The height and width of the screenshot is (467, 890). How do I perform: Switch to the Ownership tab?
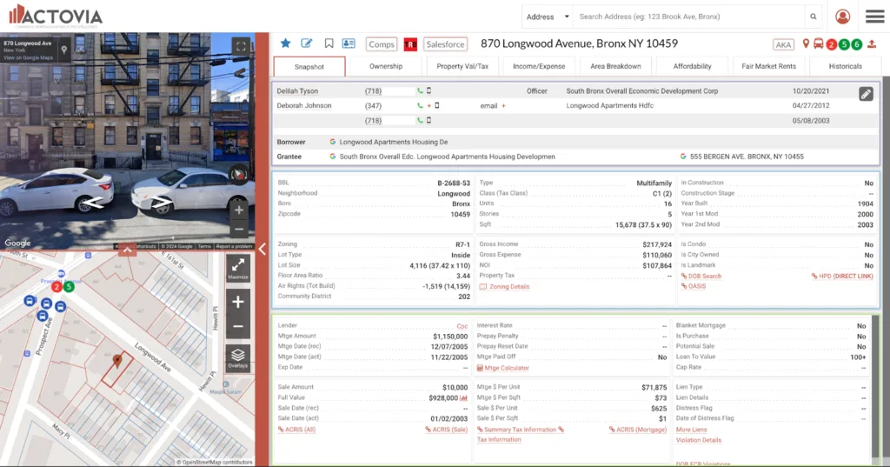(x=386, y=66)
